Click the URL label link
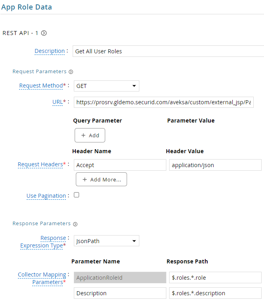 pyautogui.click(x=58, y=102)
